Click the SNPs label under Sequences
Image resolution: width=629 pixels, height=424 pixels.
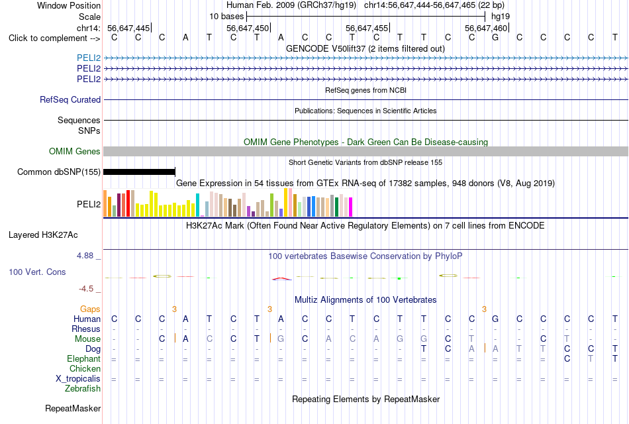pyautogui.click(x=89, y=131)
